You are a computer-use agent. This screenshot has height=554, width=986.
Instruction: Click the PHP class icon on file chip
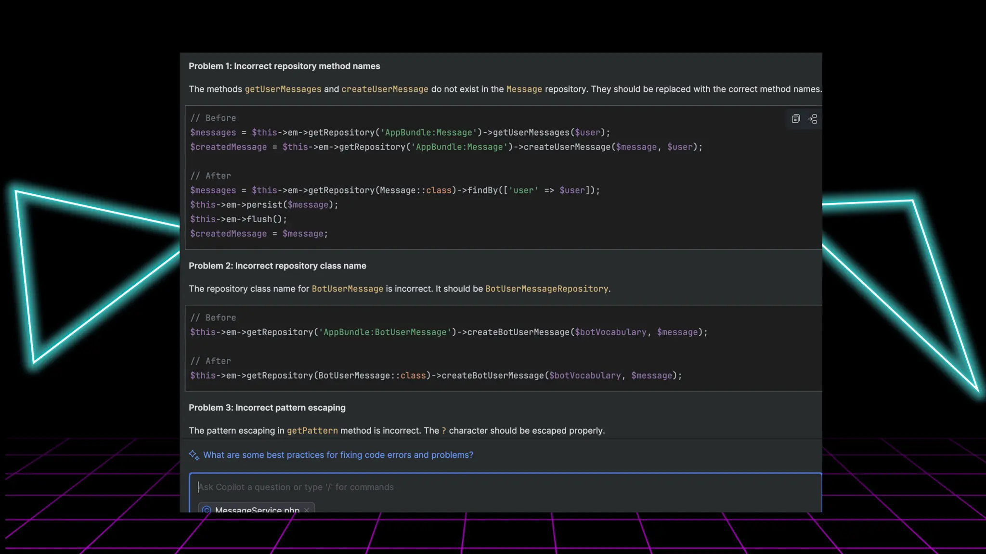tap(207, 510)
